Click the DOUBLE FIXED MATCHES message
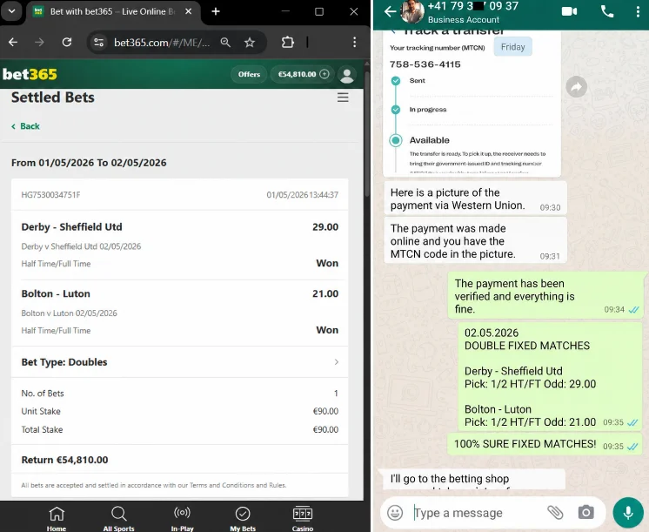Image resolution: width=649 pixels, height=532 pixels. [551, 377]
